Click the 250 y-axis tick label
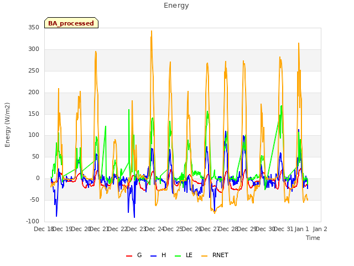 coord(34,71)
